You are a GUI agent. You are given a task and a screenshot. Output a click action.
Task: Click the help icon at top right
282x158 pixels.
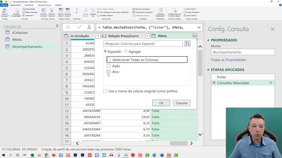[280, 5]
